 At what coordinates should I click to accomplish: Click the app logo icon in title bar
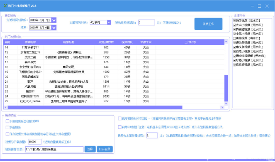coord(5,6)
